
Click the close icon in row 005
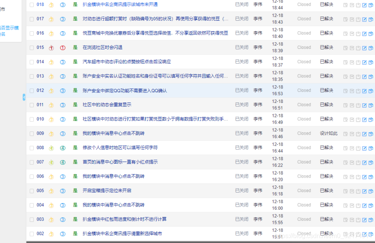coord(358,191)
